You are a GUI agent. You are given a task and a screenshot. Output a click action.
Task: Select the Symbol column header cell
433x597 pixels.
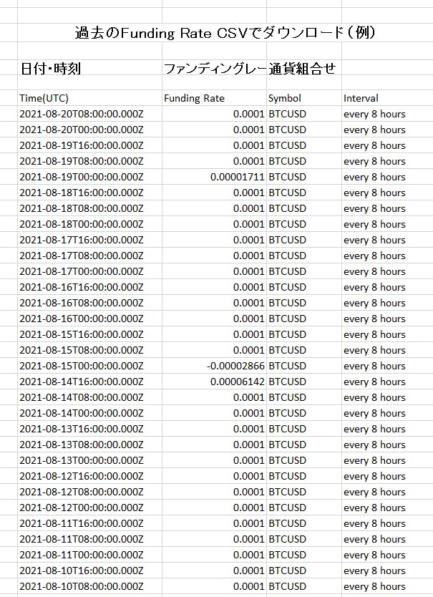tap(285, 98)
